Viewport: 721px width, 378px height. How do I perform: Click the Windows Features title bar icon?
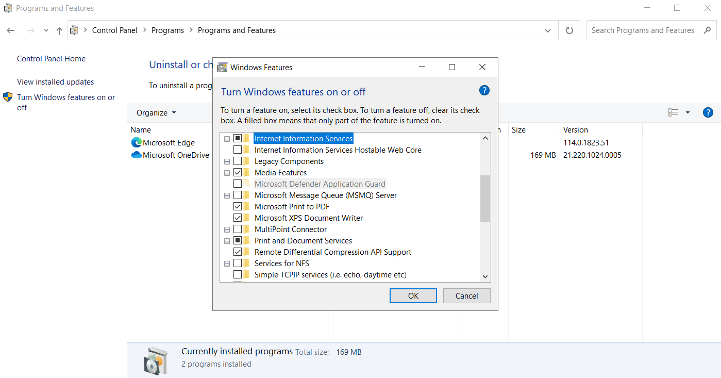click(223, 67)
